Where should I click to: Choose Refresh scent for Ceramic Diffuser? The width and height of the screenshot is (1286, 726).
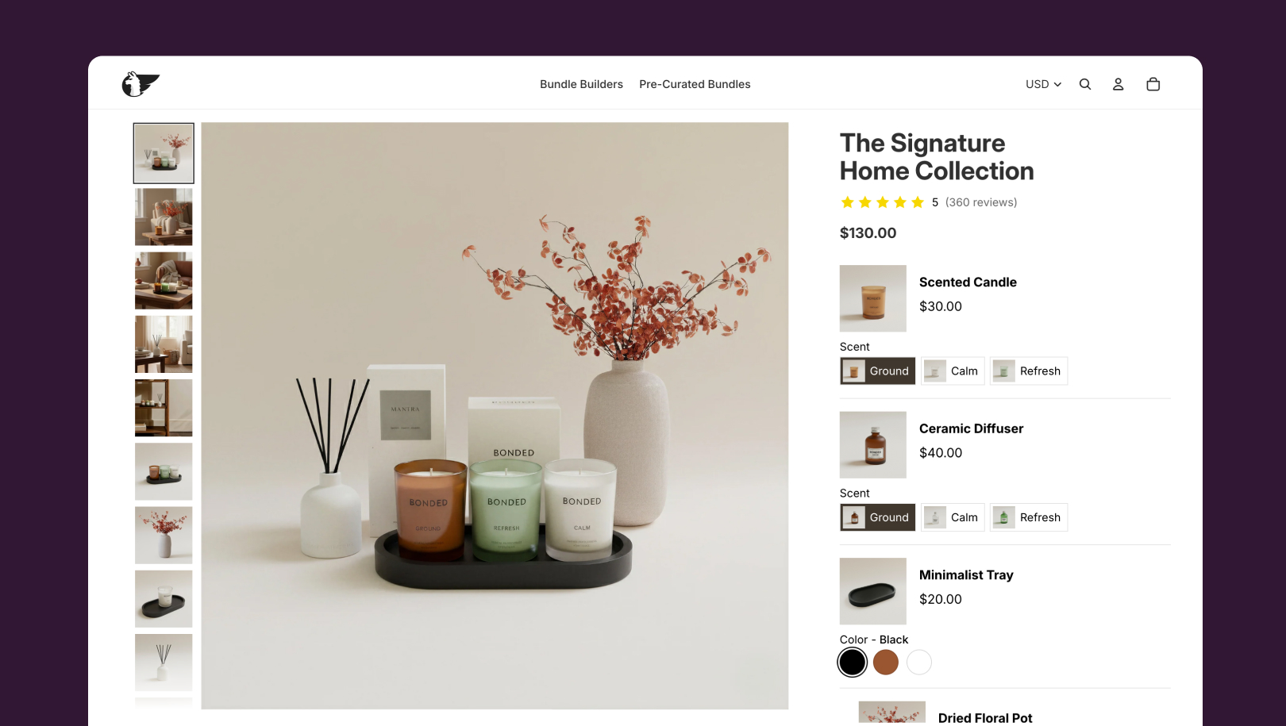[x=1029, y=517]
